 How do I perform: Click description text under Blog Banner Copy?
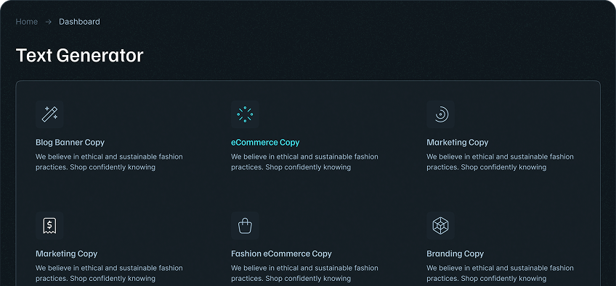(x=109, y=161)
